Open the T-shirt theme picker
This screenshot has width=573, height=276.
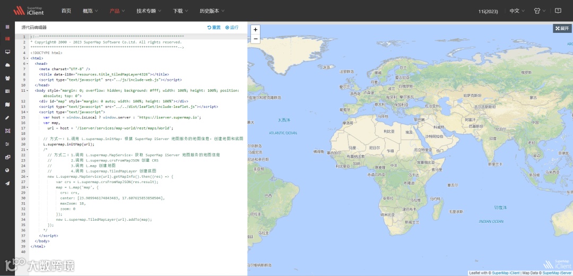536,11
